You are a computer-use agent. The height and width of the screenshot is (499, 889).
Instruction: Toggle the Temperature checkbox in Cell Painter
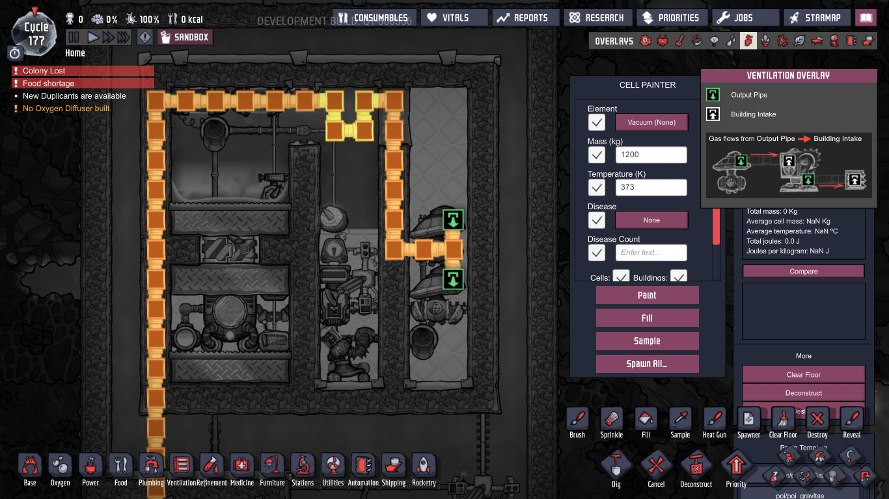coord(597,187)
